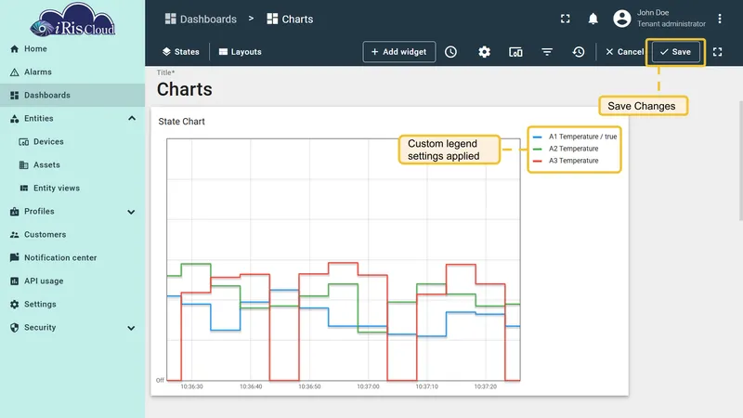
Task: Click the Profiles badge icon
Action: pos(15,212)
